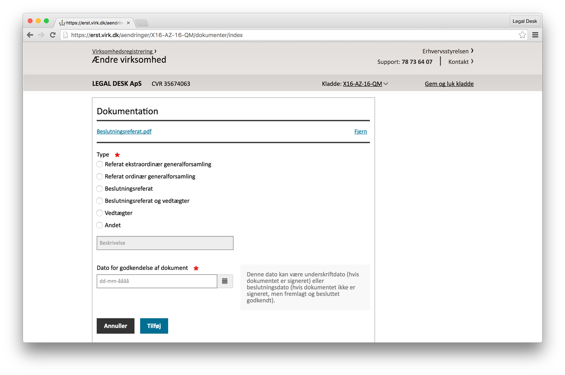Open the Virksomhedsregistrering breadcrumb link
The height and width of the screenshot is (375, 565).
(x=122, y=51)
